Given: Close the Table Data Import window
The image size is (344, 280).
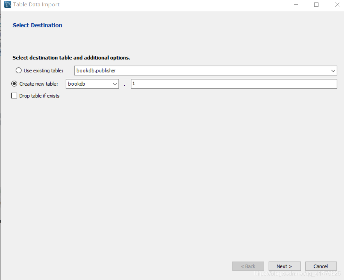Looking at the screenshot, I should pos(337,5).
